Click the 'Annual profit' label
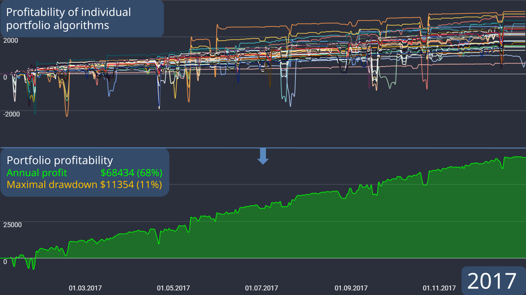526x295 pixels. (37, 172)
